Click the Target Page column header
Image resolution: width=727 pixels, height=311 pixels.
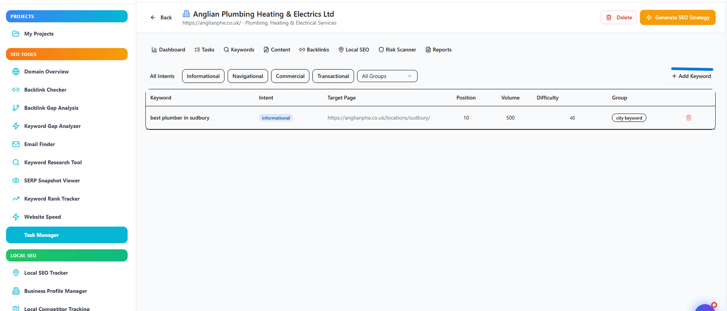(x=342, y=98)
